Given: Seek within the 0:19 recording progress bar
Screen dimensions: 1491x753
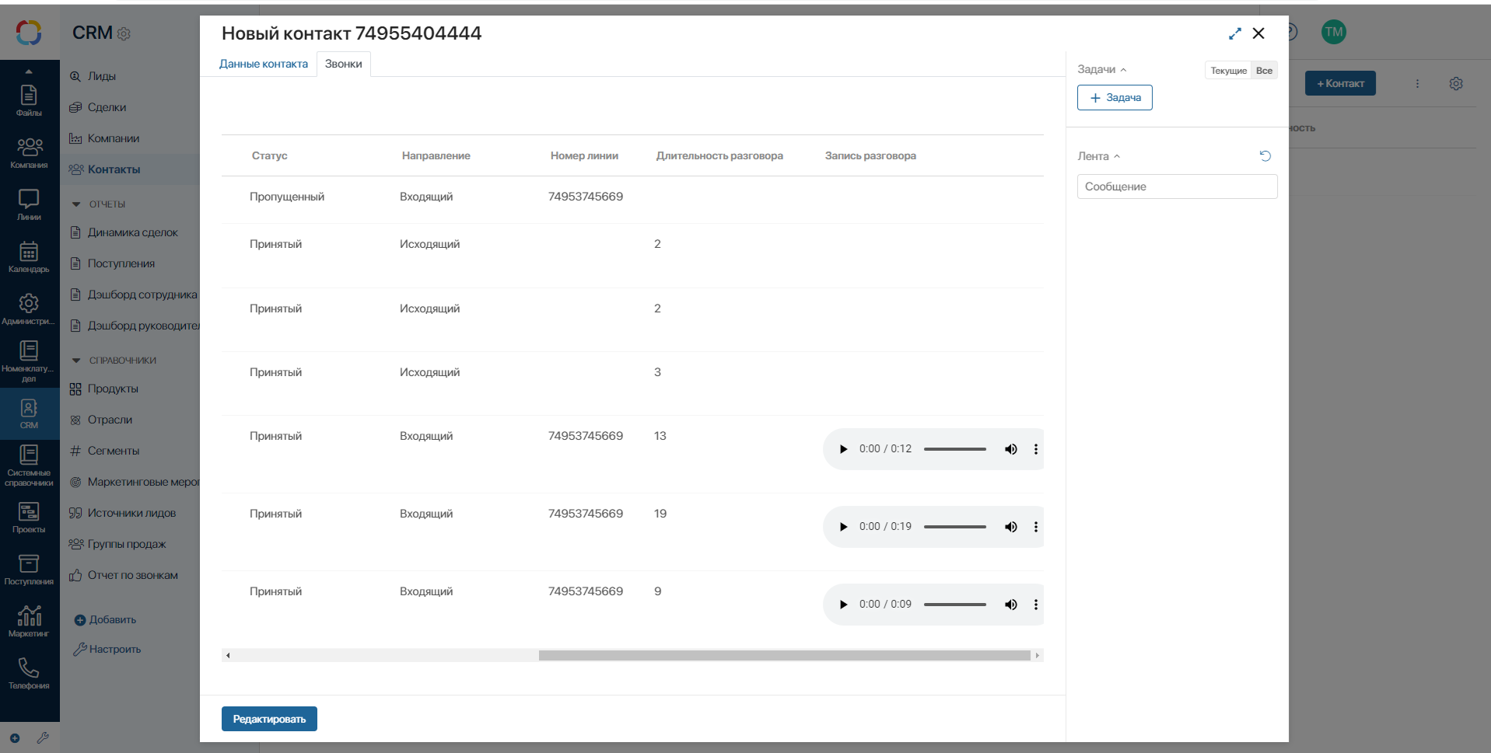Looking at the screenshot, I should (955, 527).
